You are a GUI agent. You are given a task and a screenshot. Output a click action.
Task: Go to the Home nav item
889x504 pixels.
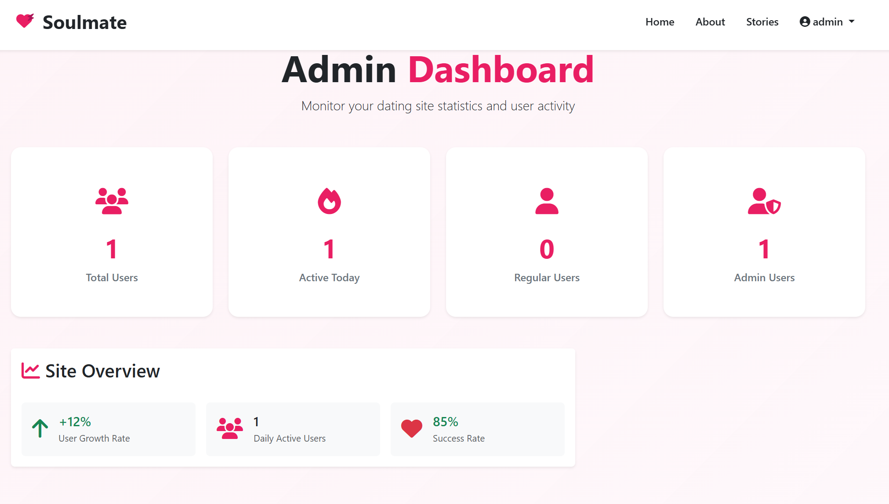[x=660, y=22]
